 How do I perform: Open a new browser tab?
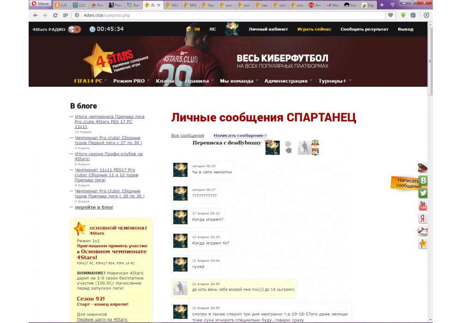pyautogui.click(x=382, y=5)
